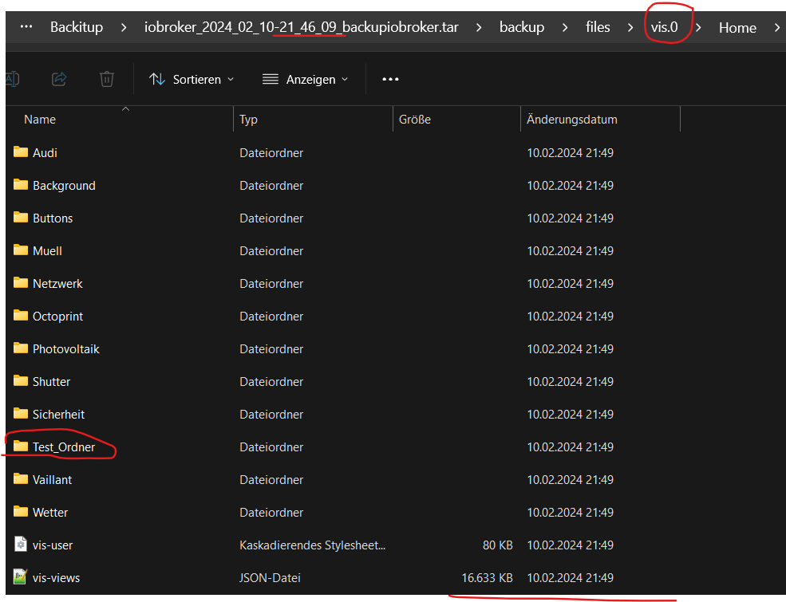Image resolution: width=786 pixels, height=602 pixels.
Task: Sort by Name column header
Action: [40, 120]
